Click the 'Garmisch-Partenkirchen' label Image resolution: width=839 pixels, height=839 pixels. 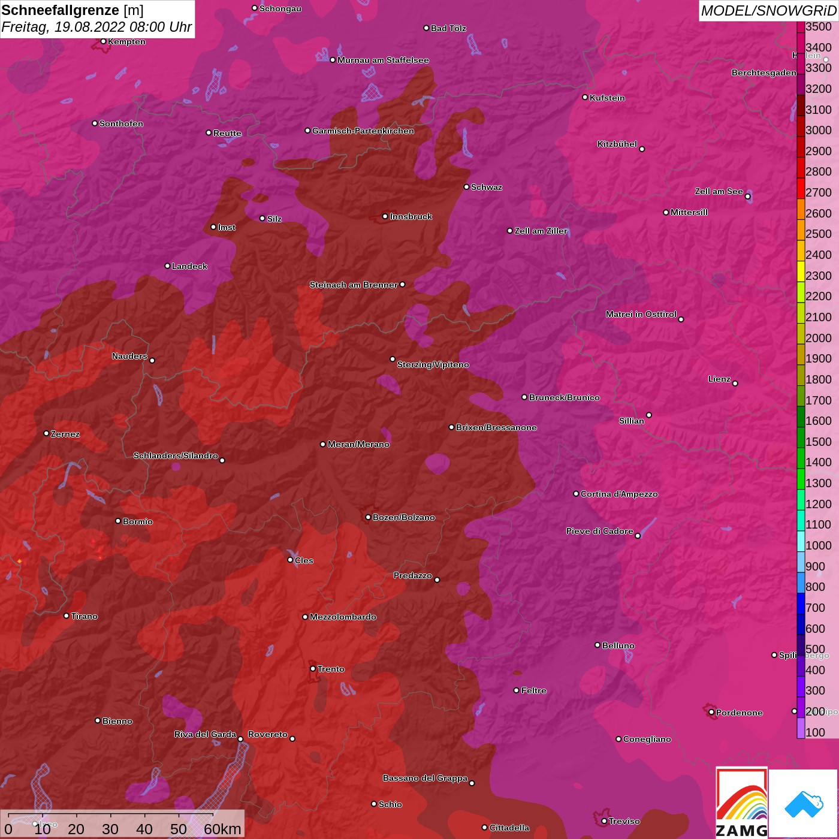(363, 131)
